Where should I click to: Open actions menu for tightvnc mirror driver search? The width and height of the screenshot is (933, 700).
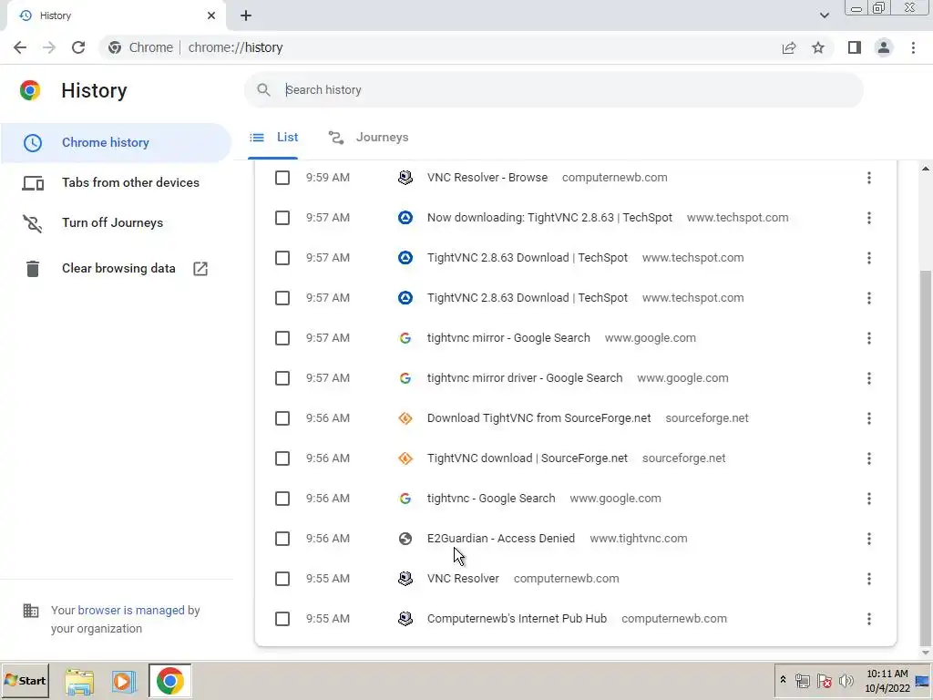(x=868, y=378)
